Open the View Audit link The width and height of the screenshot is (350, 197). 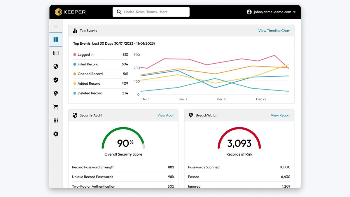point(166,115)
